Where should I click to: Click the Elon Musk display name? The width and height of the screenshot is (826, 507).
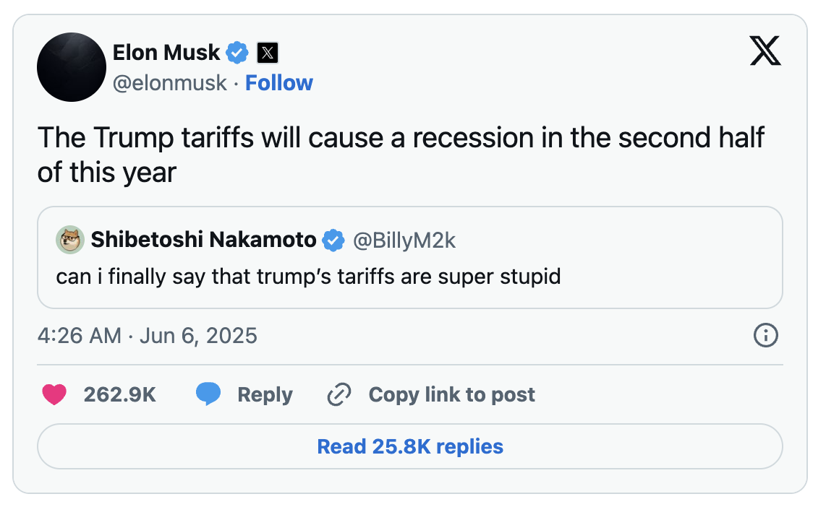(x=166, y=52)
